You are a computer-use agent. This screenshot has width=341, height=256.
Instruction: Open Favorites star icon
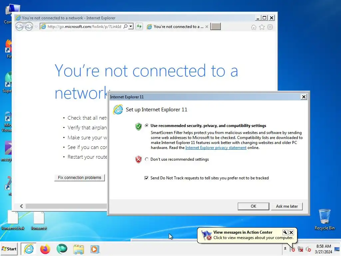[262, 27]
